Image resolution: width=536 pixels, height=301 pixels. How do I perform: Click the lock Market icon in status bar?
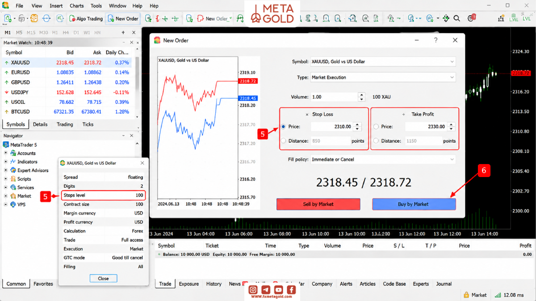point(466,295)
